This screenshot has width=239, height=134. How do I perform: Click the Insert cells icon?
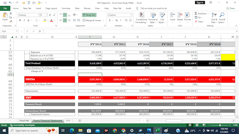pos(173,15)
